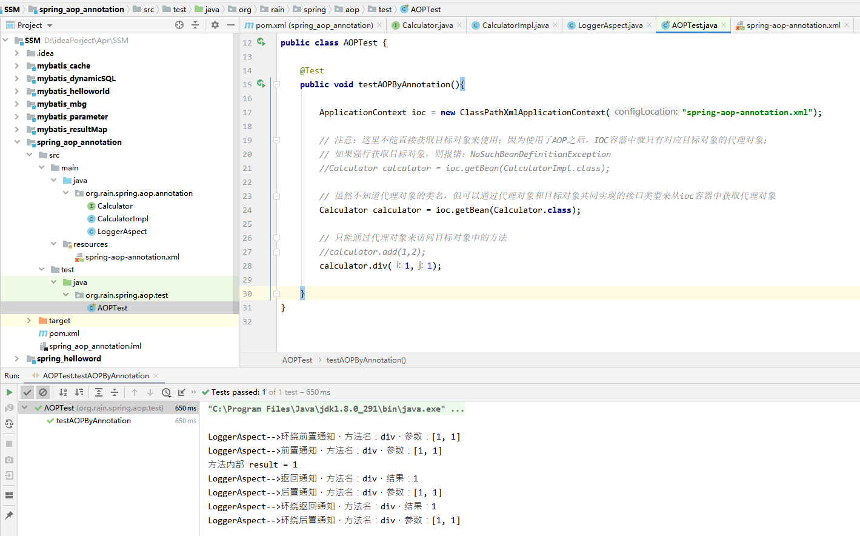Click the stop square icon

click(9, 444)
